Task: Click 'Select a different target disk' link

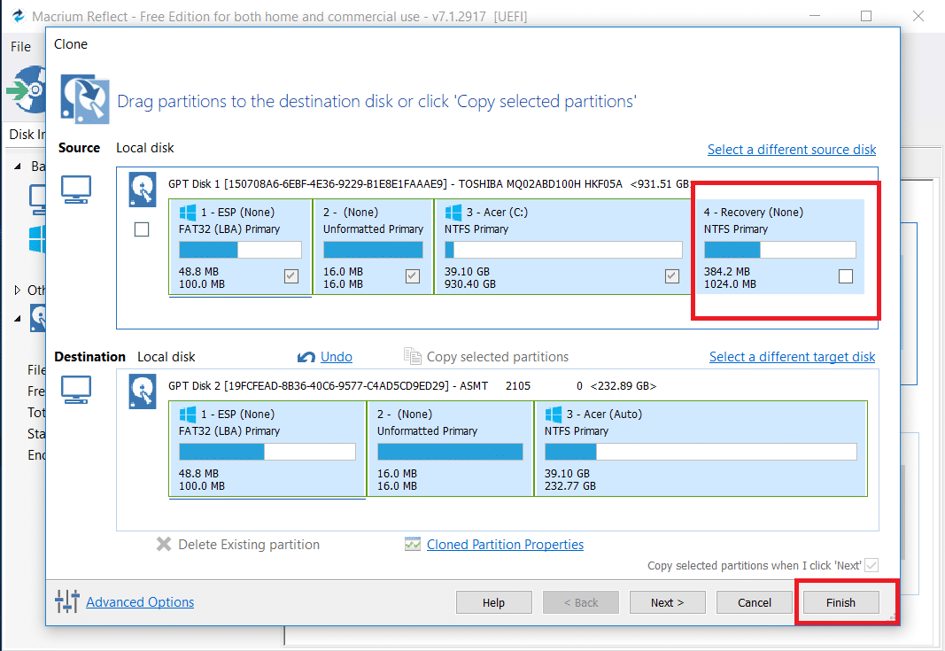Action: 792,357
